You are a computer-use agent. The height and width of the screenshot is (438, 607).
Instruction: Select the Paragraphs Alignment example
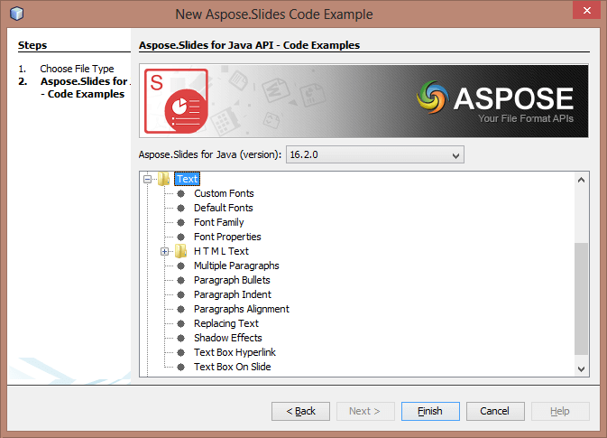pyautogui.click(x=242, y=309)
